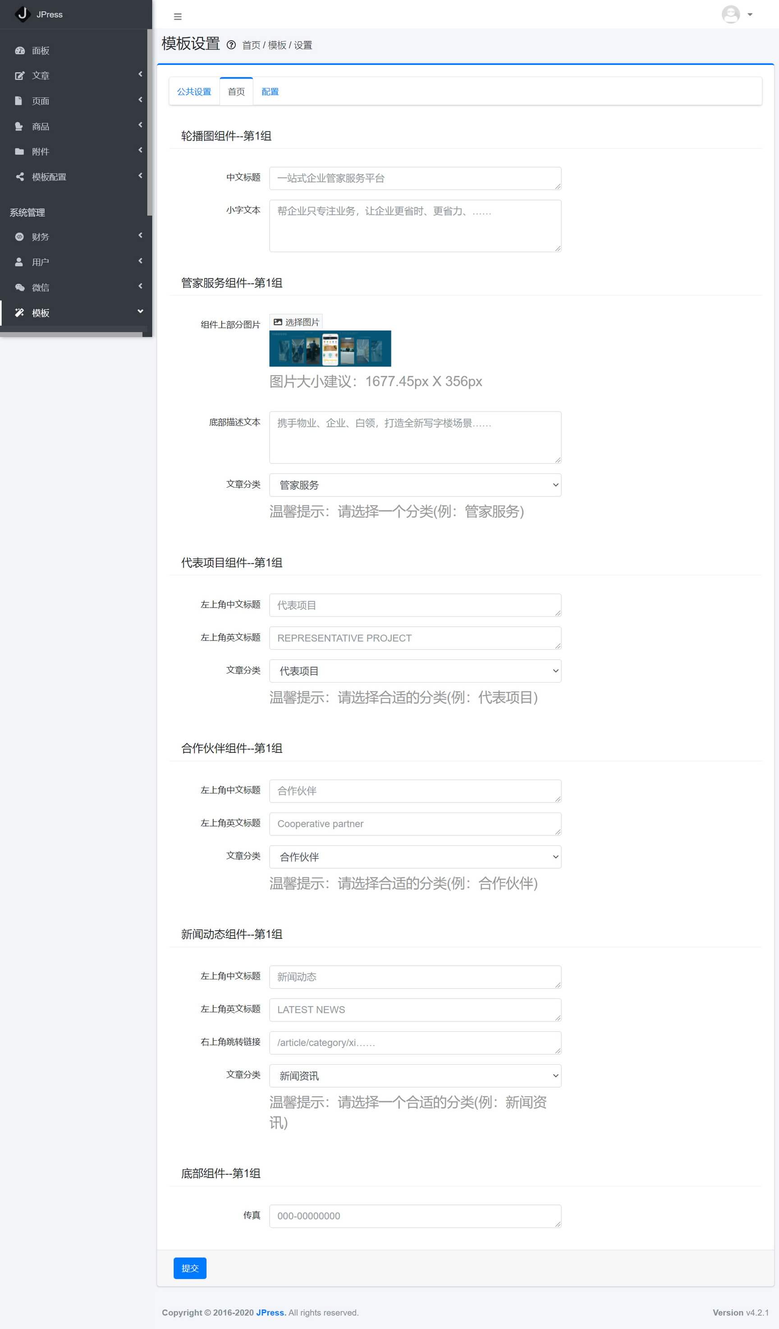Click the 页面 file icon in sidebar
This screenshot has height=1329, width=779.
(19, 101)
